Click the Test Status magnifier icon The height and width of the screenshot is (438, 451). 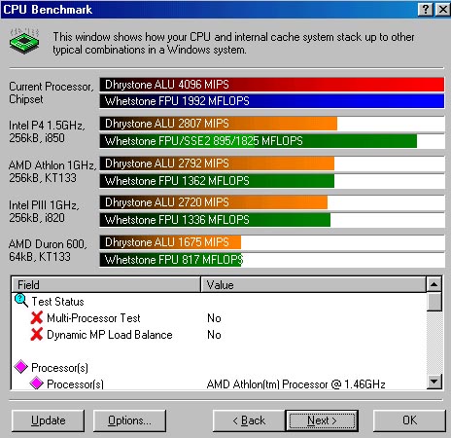[21, 301]
